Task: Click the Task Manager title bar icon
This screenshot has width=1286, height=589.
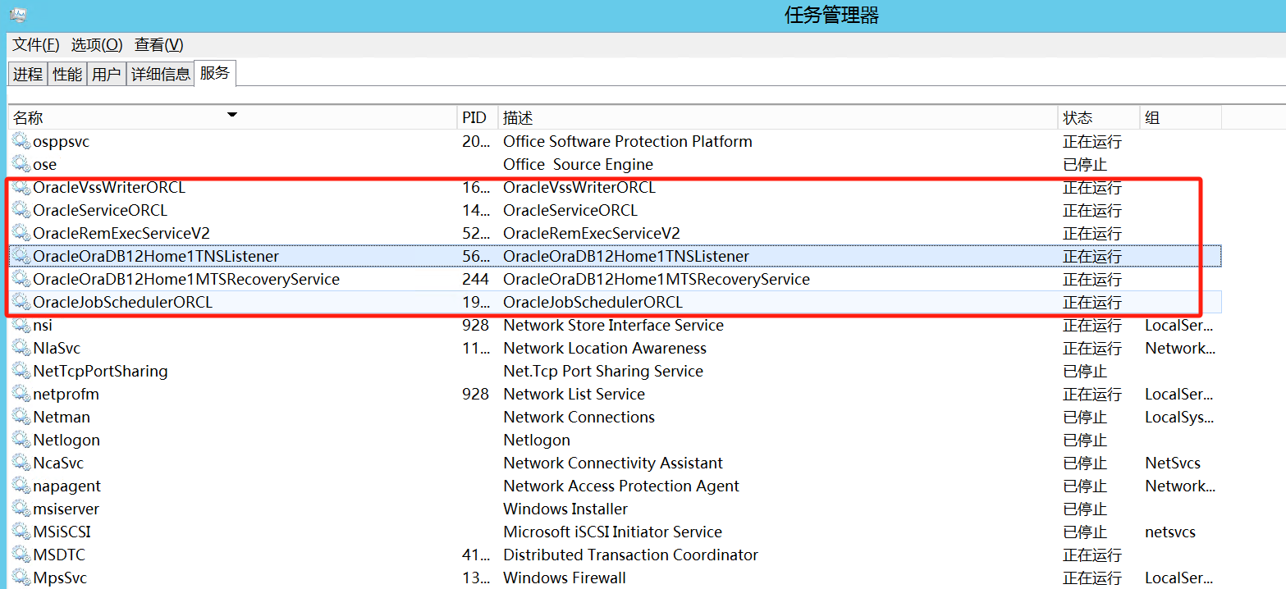Action: tap(17, 15)
